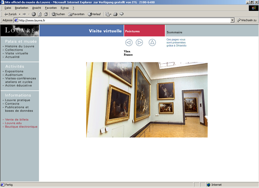Click the Stop loading toolbar icon

pyautogui.click(x=34, y=14)
